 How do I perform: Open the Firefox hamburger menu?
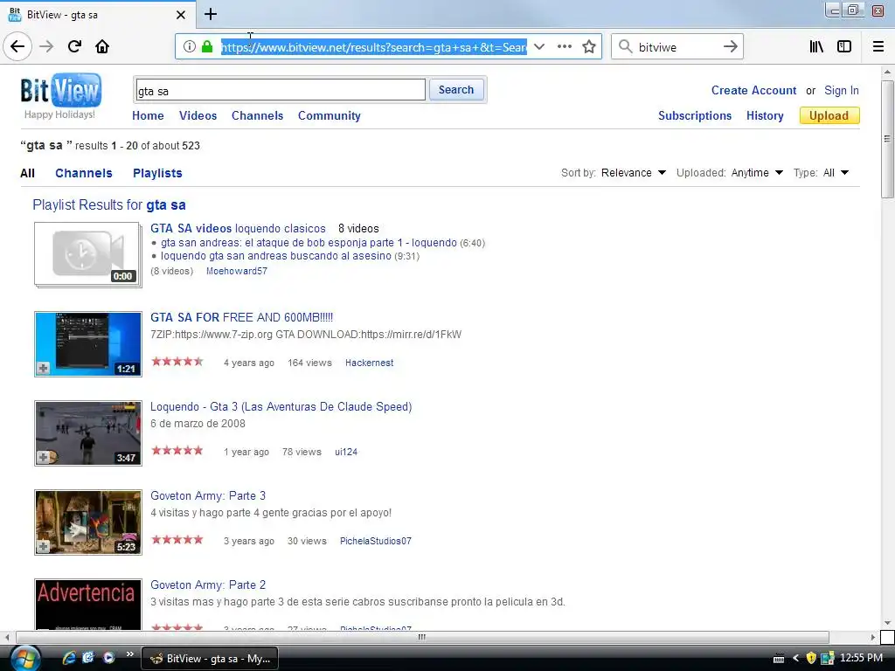[x=878, y=47]
